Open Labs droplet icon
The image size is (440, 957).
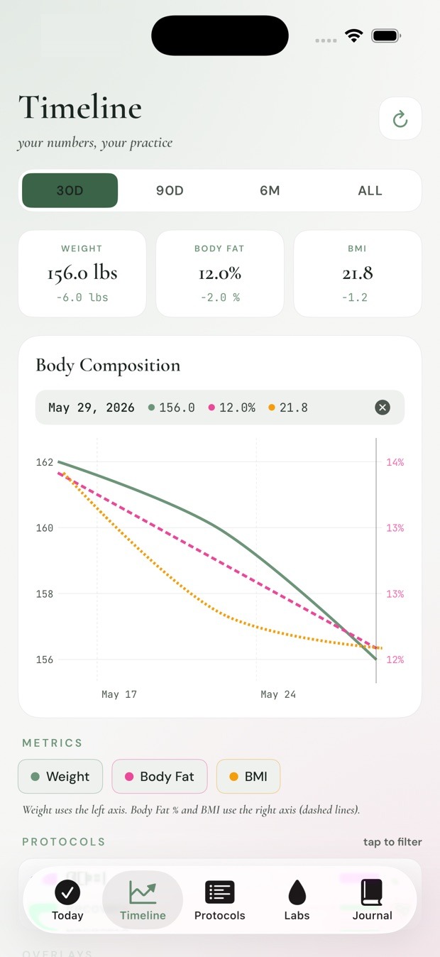(297, 892)
